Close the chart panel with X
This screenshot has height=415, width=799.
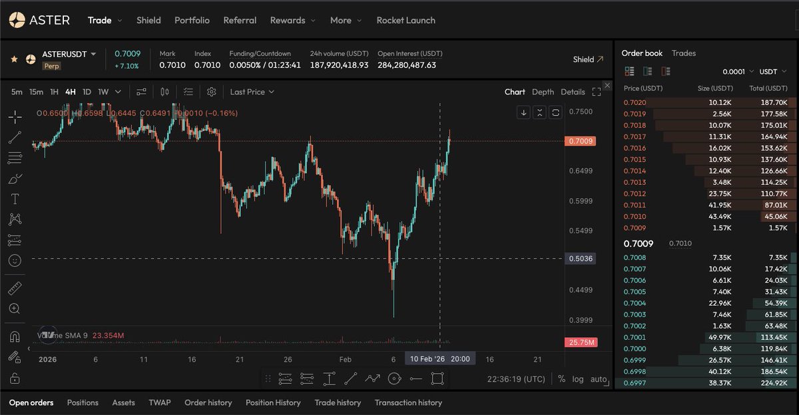[x=607, y=86]
